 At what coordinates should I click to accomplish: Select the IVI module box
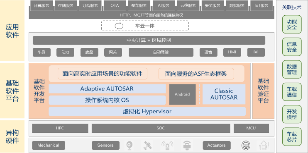[x=256, y=52]
